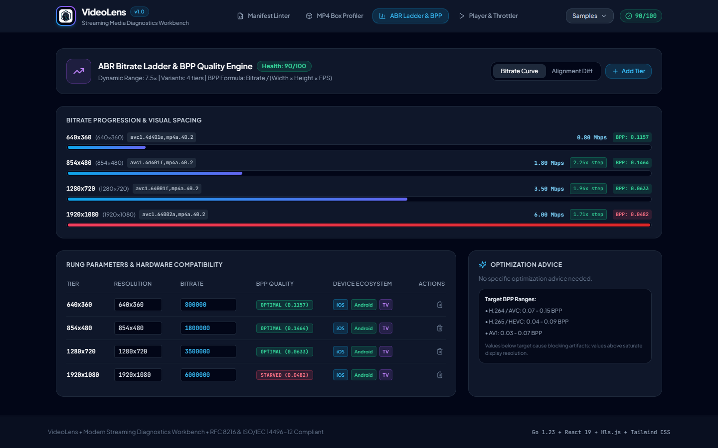Edit the 3500000 bitrate field
718x448 pixels.
[x=208, y=351]
